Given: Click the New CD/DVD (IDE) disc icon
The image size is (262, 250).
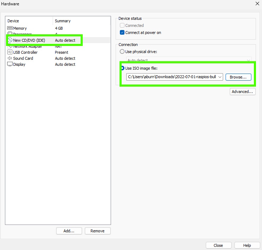Looking at the screenshot, I should click(10, 40).
